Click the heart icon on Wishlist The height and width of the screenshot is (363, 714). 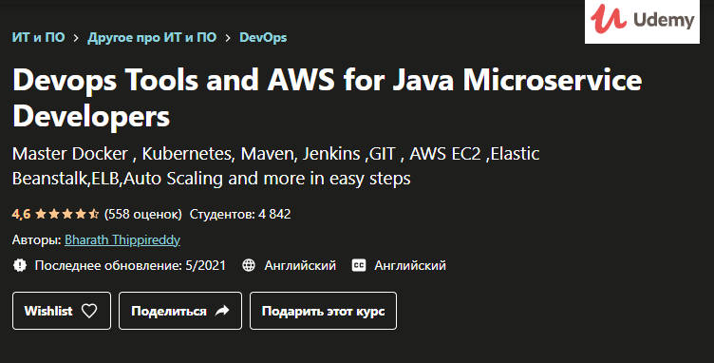pyautogui.click(x=89, y=311)
